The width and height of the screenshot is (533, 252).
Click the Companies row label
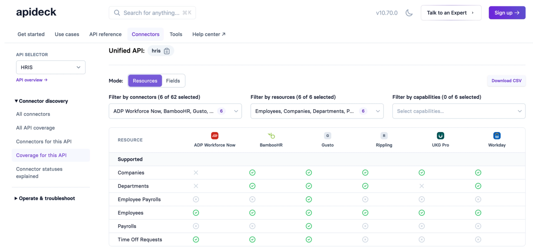point(131,173)
